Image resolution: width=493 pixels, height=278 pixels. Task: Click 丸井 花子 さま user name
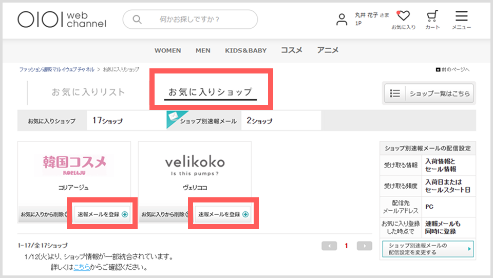click(x=372, y=15)
